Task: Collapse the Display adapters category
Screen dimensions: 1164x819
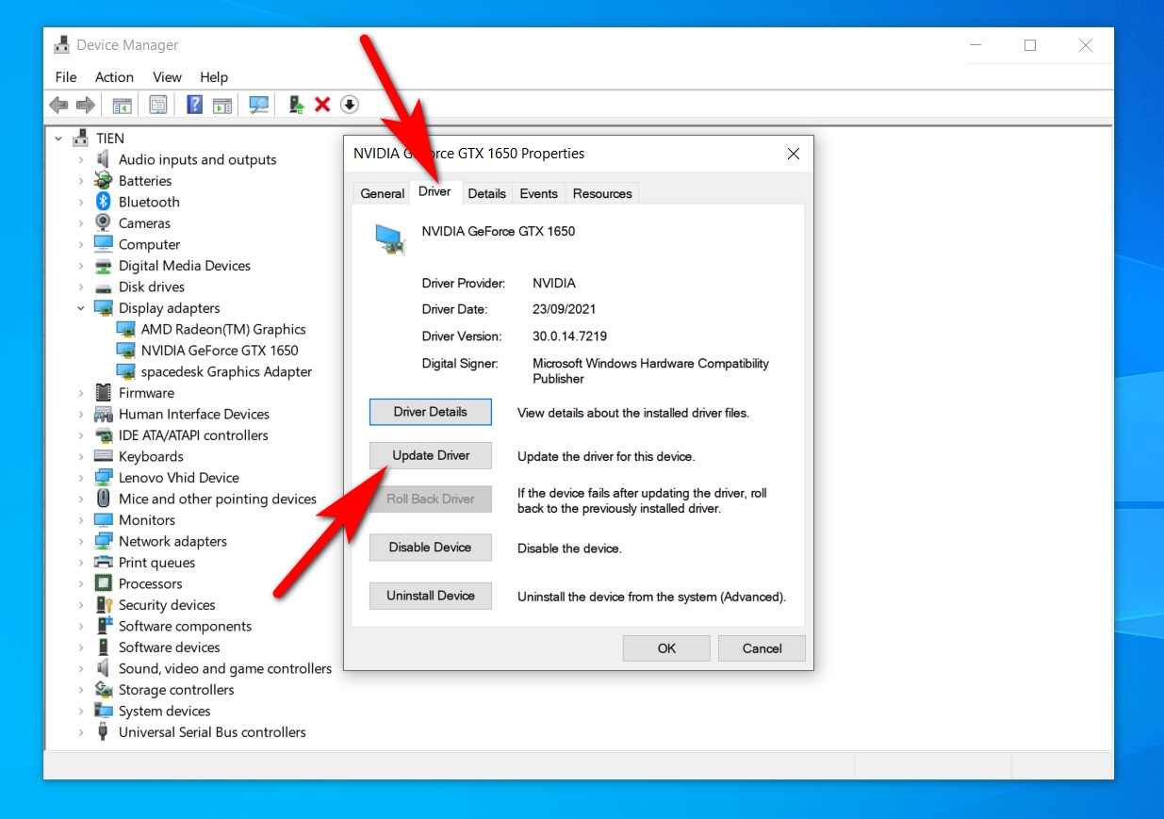Action: click(81, 308)
